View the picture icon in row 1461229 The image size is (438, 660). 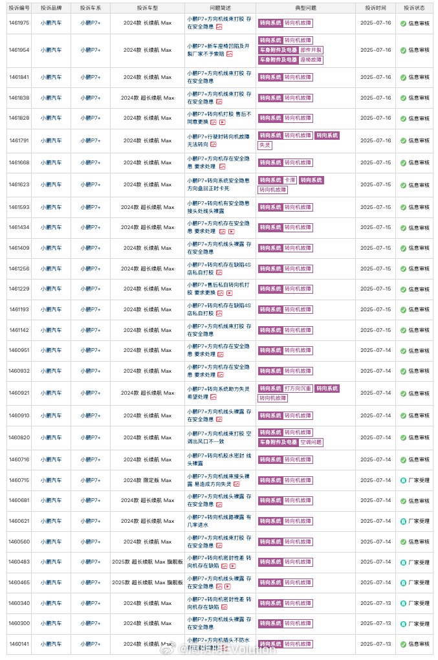(221, 293)
